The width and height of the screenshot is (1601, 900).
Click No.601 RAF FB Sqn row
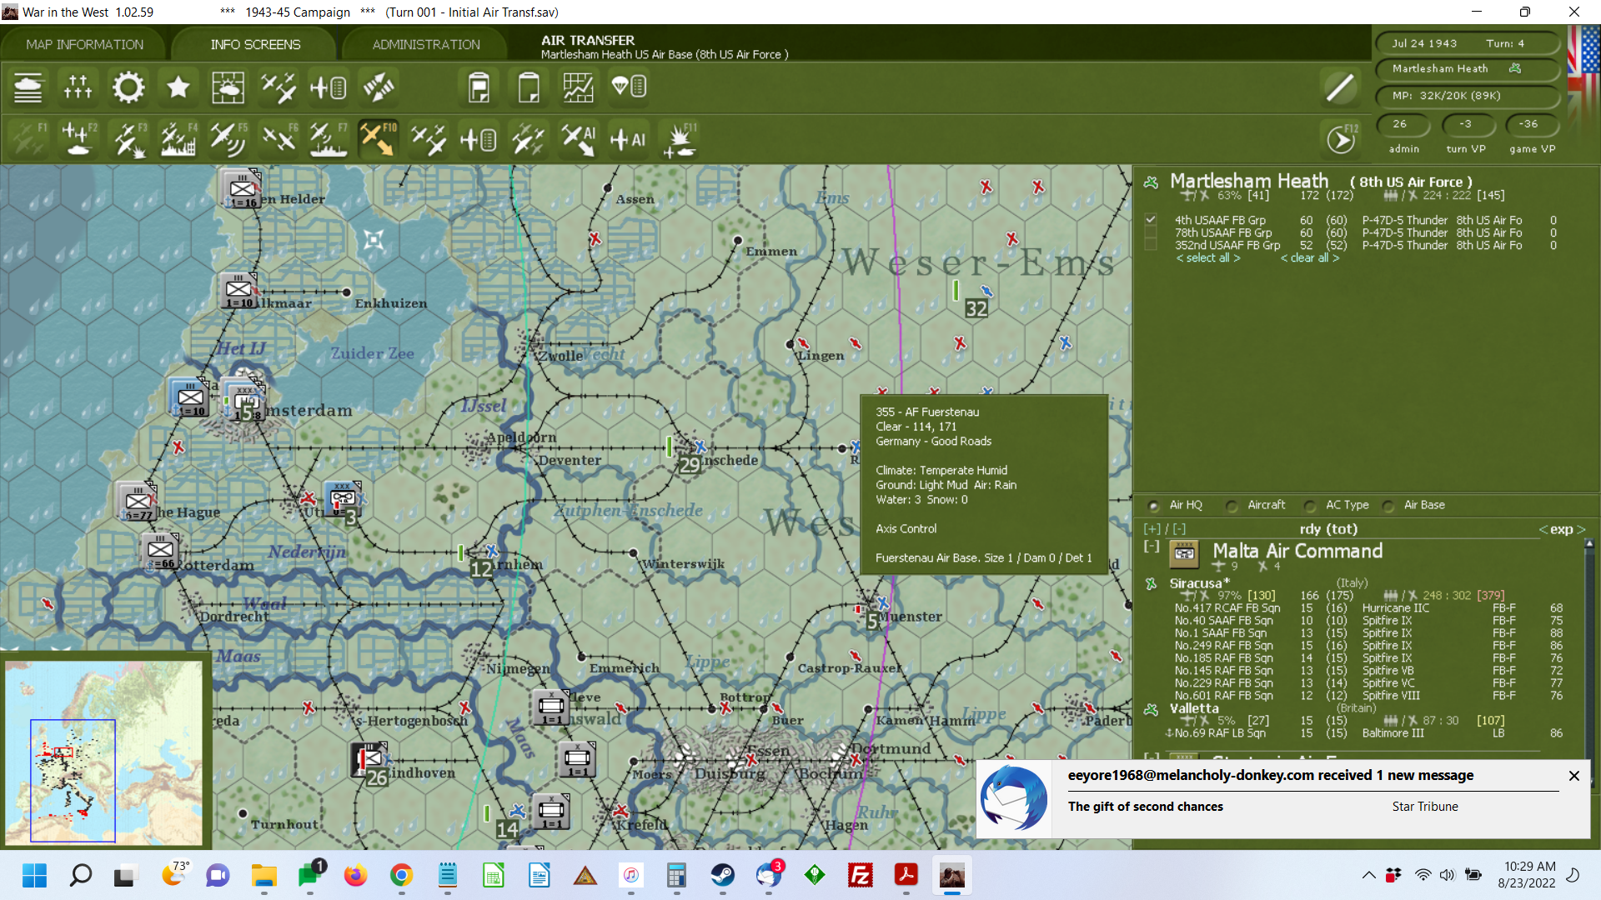[1368, 696]
